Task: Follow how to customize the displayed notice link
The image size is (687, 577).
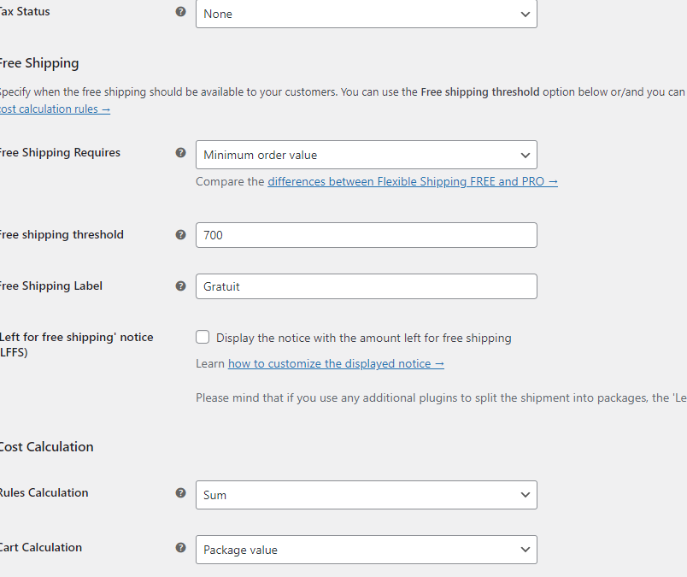Action: tap(336, 363)
